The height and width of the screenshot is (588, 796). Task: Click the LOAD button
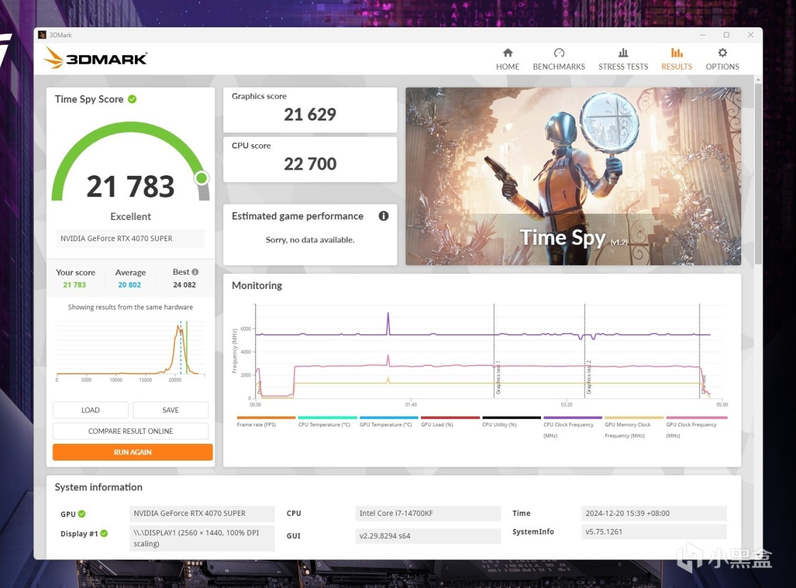90,410
